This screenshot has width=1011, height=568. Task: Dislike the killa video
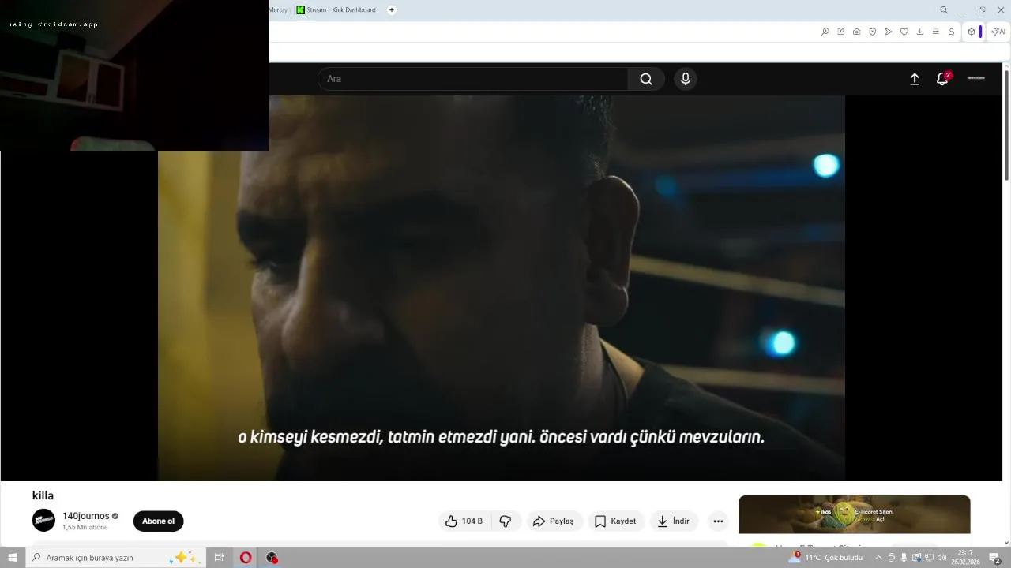pos(505,521)
